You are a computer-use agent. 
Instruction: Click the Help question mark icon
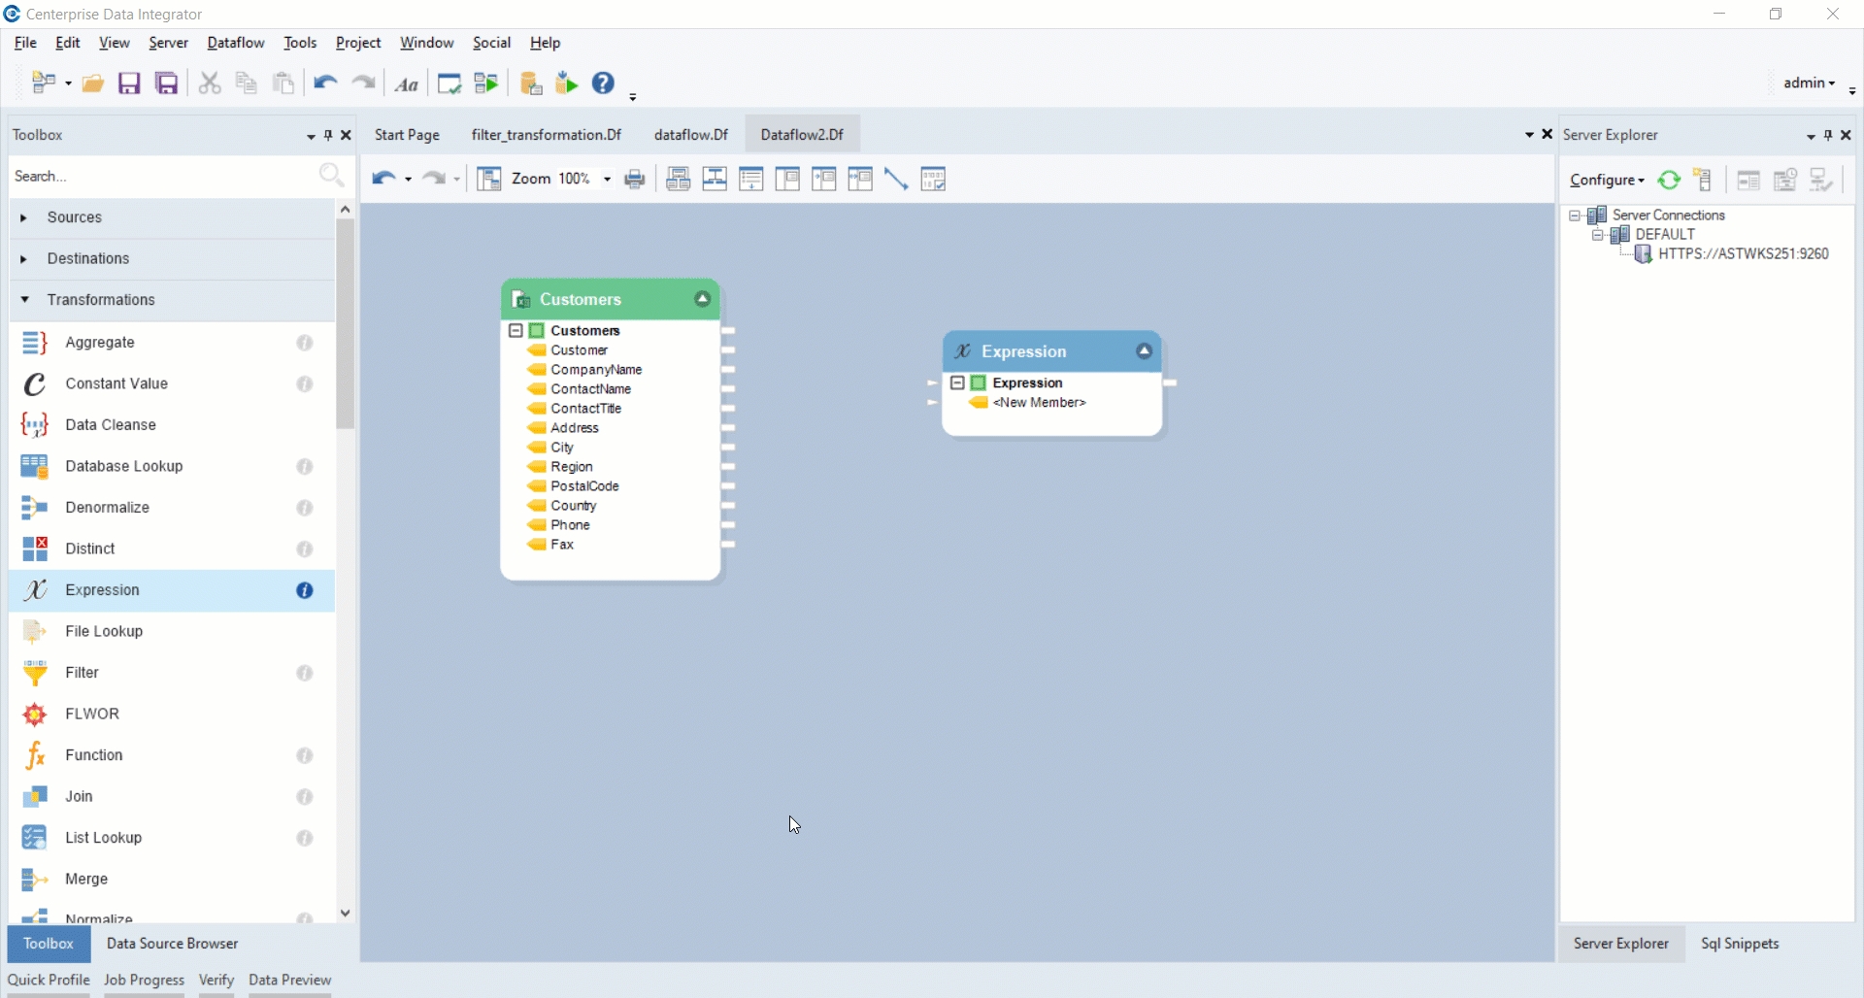pos(603,83)
